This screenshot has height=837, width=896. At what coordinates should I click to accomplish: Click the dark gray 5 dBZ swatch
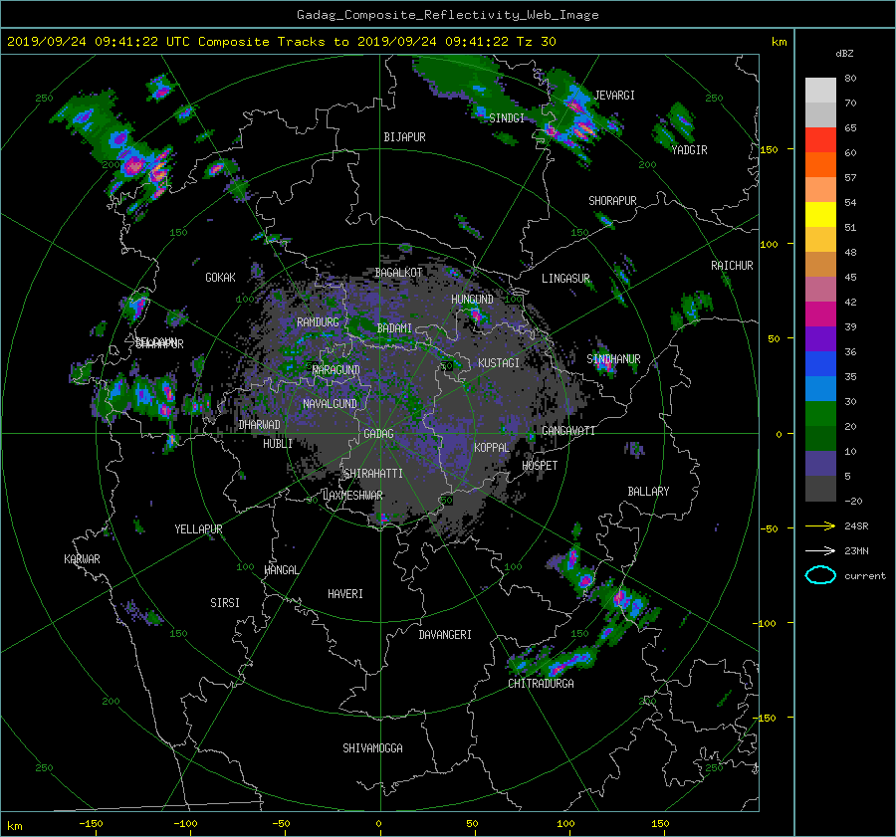coord(820,488)
